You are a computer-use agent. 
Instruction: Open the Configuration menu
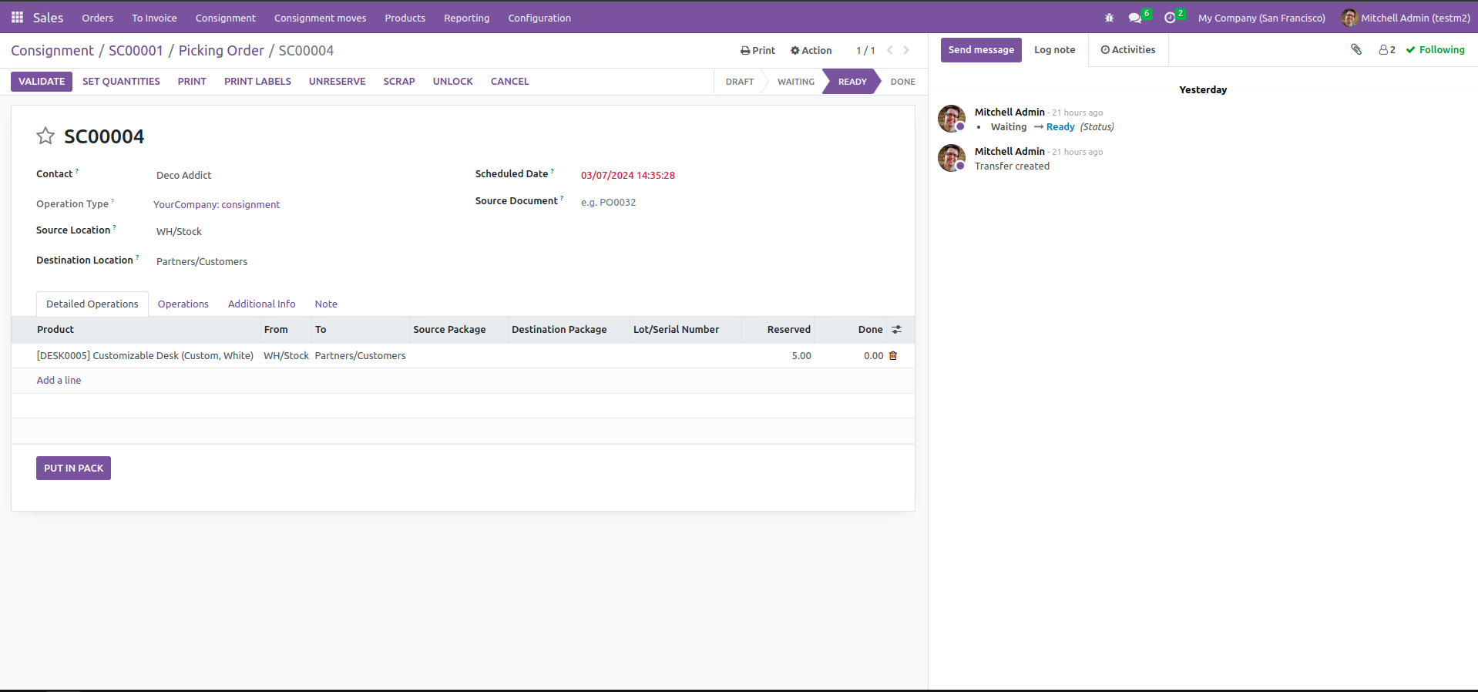539,18
